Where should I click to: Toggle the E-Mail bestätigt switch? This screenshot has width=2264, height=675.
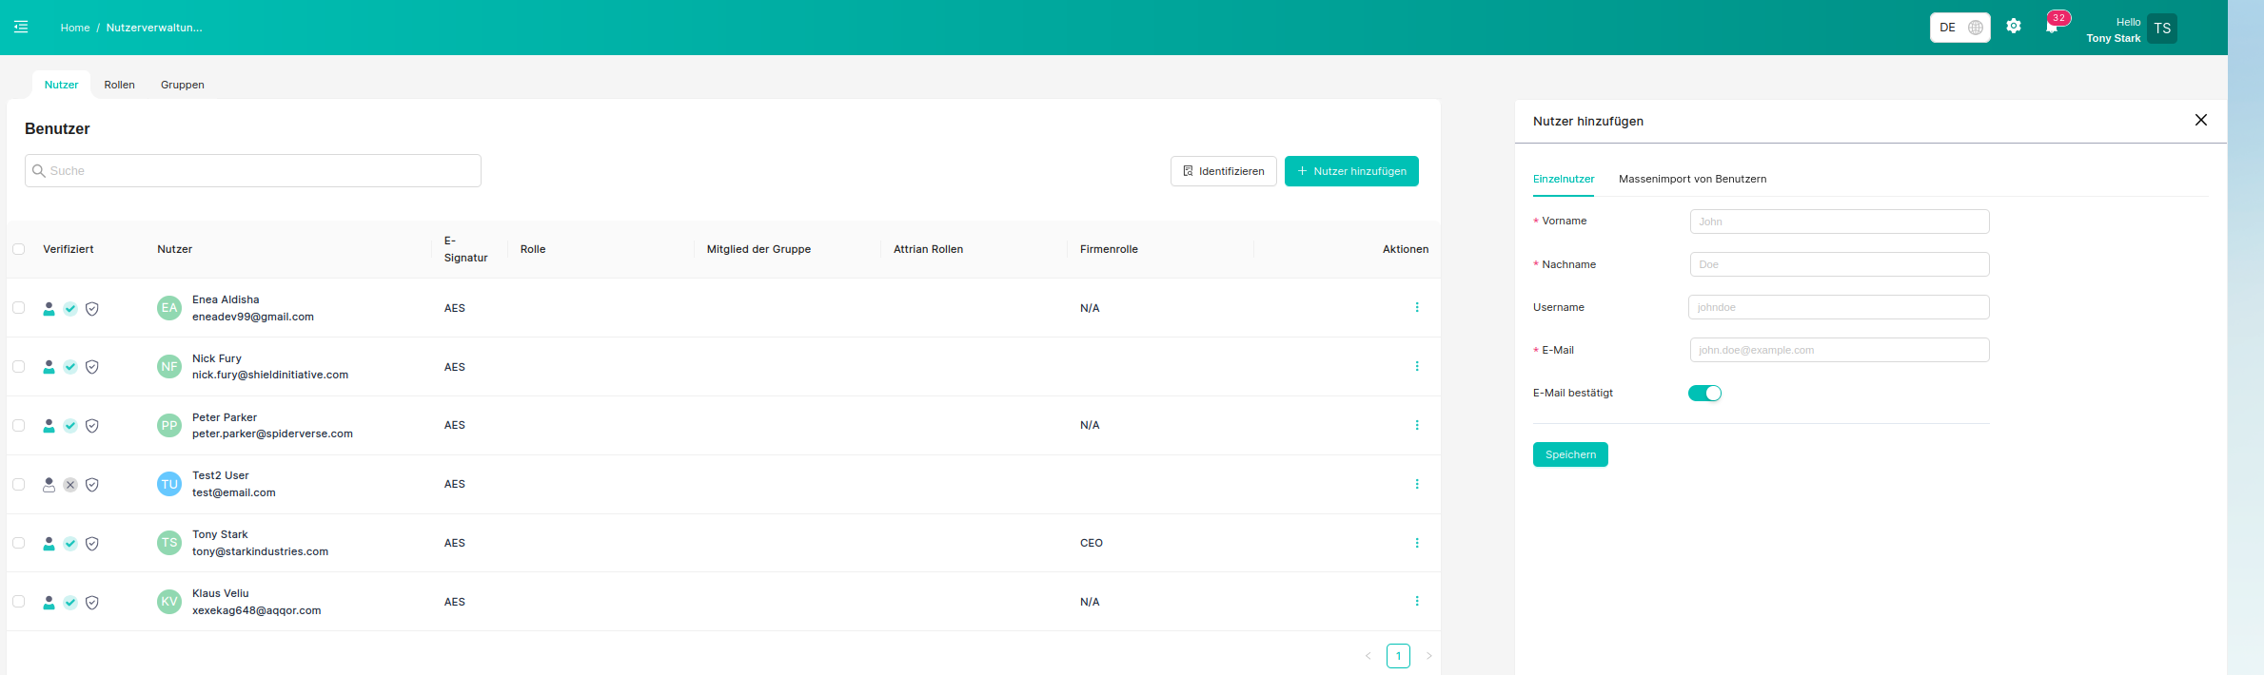pos(1704,394)
